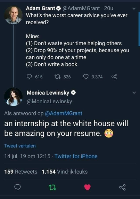Click Monica Lewinsky's verified badge
The width and height of the screenshot is (140, 199).
(73, 93)
